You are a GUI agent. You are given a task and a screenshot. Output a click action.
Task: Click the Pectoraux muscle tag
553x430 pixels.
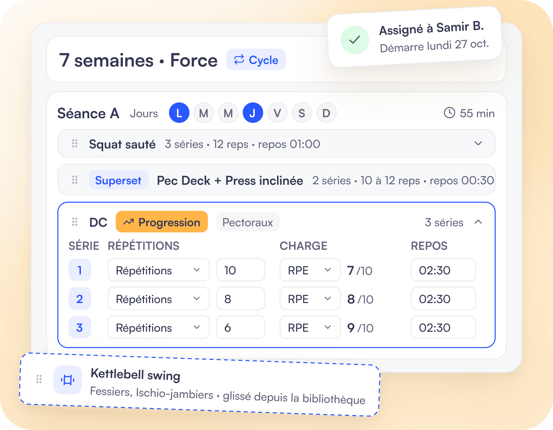248,222
